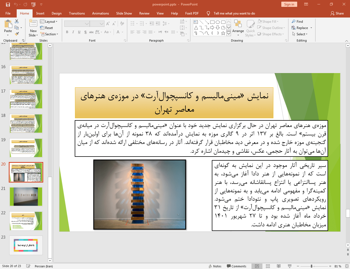
Task: Click the Format Painter brush icon
Action: point(17,34)
